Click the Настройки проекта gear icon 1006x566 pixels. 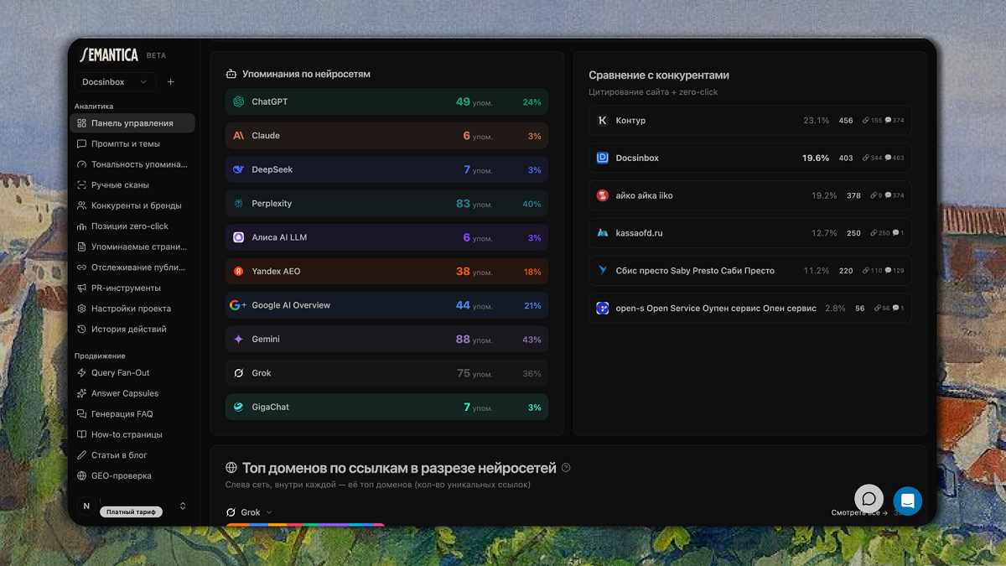(81, 309)
